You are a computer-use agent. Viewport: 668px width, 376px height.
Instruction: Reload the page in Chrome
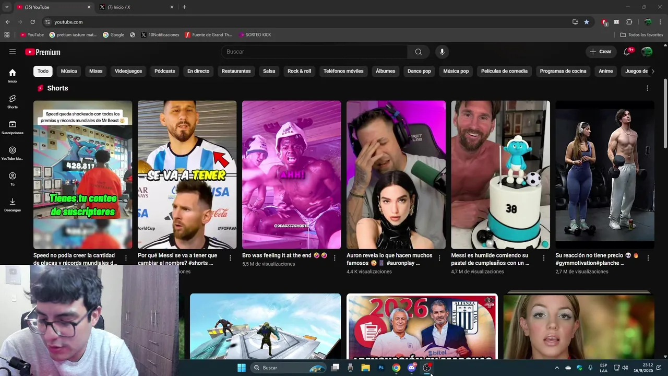(x=32, y=22)
